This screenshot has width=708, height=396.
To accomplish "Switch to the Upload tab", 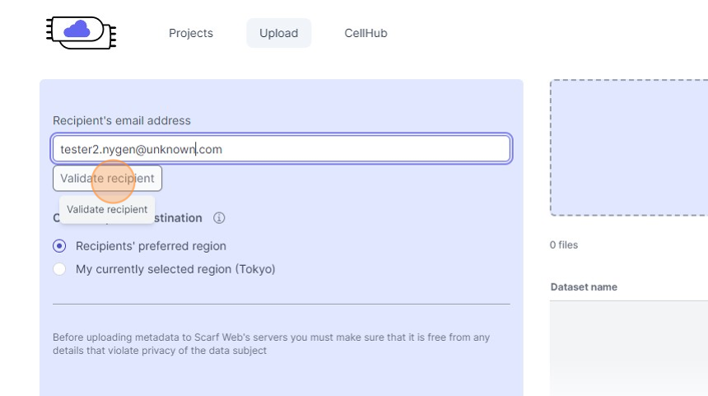I will pos(278,34).
